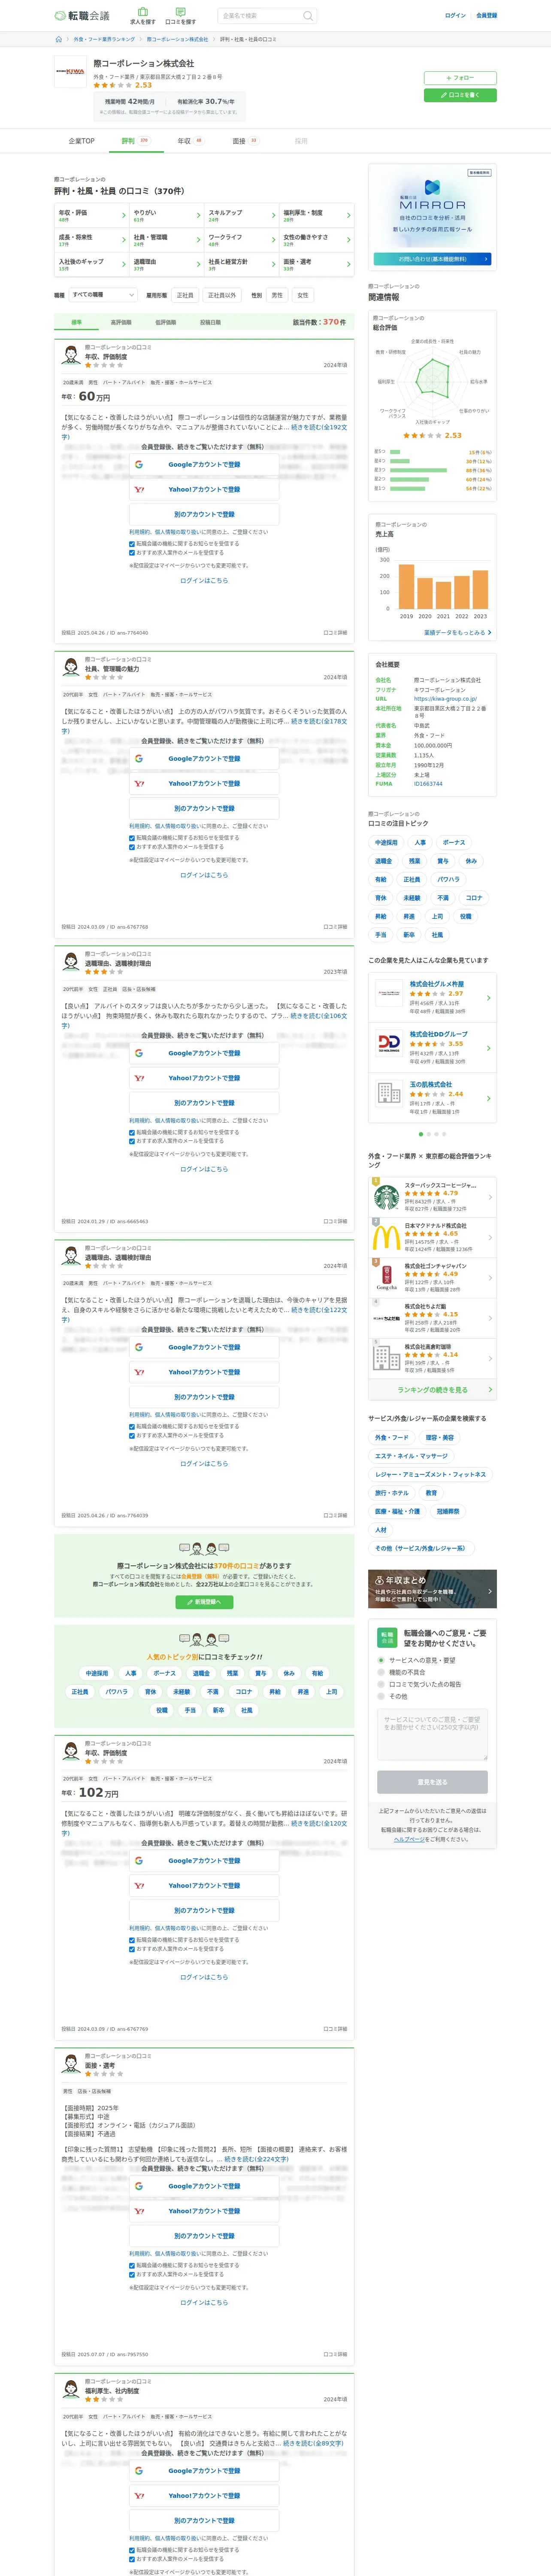Select サービスへの意見・要望 radio button
The width and height of the screenshot is (551, 2576).
(x=381, y=1660)
